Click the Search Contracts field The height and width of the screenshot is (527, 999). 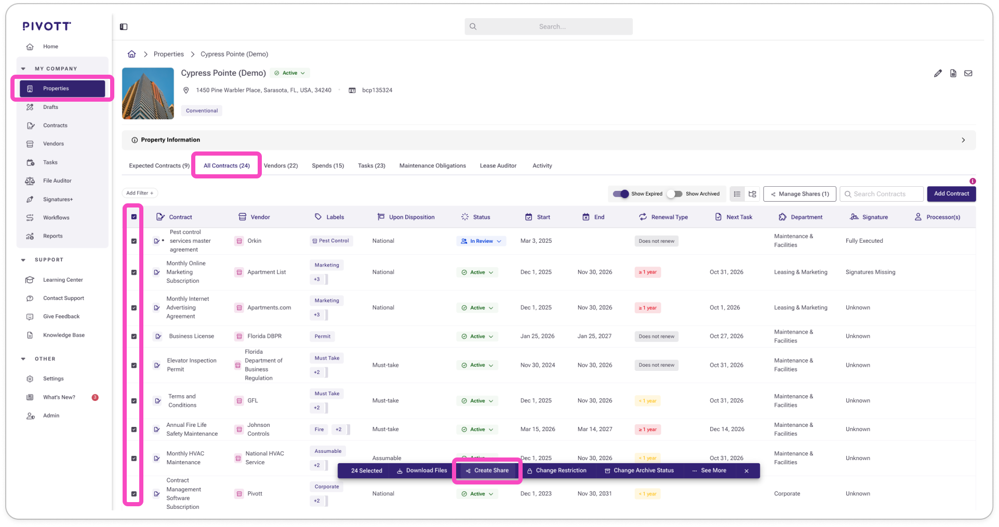tap(882, 194)
